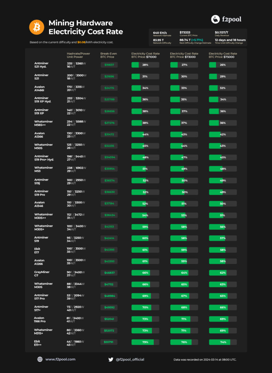Image resolution: width=272 pixels, height=373 pixels.
Task: Select the Whatsminer M53 row label
Action: (x=43, y=169)
